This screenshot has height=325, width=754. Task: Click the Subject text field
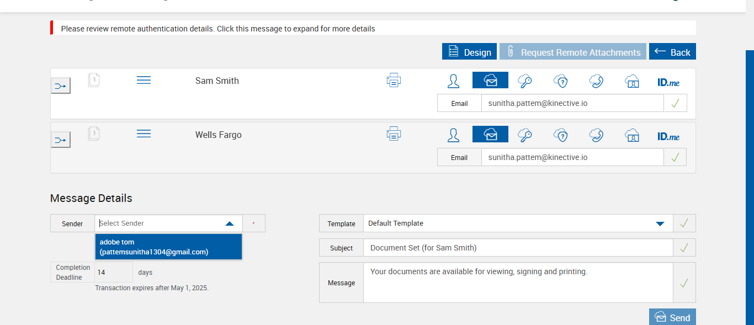point(518,248)
